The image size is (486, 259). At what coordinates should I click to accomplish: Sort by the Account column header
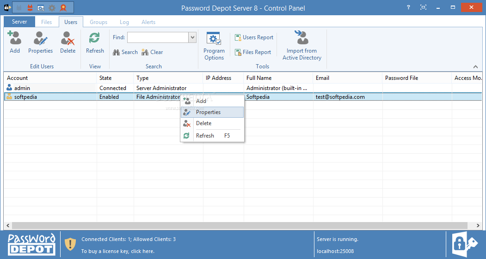[x=50, y=78]
